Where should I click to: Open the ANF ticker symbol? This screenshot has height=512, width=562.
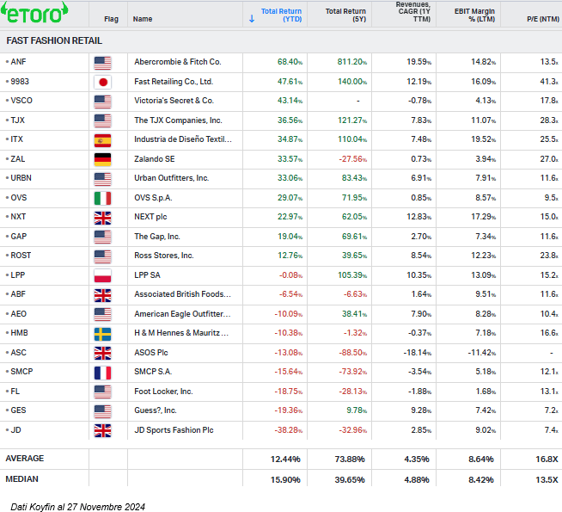tap(18, 62)
